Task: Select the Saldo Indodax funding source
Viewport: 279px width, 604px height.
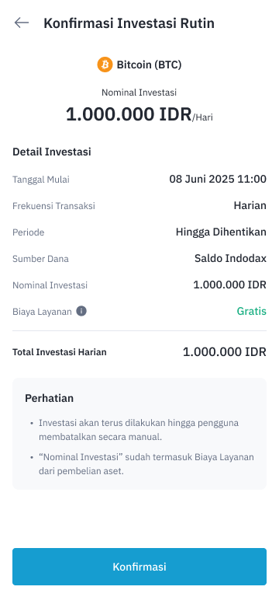Action: coord(230,259)
